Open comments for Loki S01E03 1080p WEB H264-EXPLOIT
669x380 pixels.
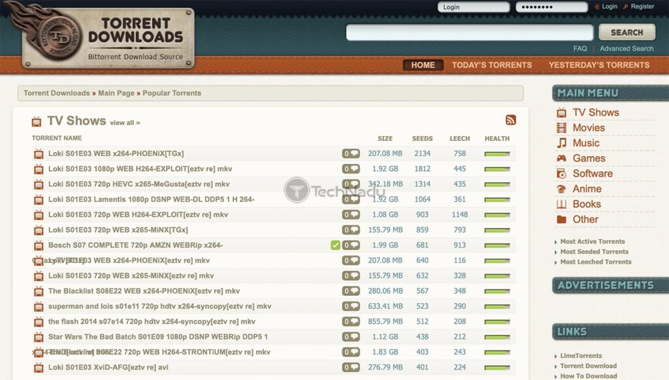(351, 169)
